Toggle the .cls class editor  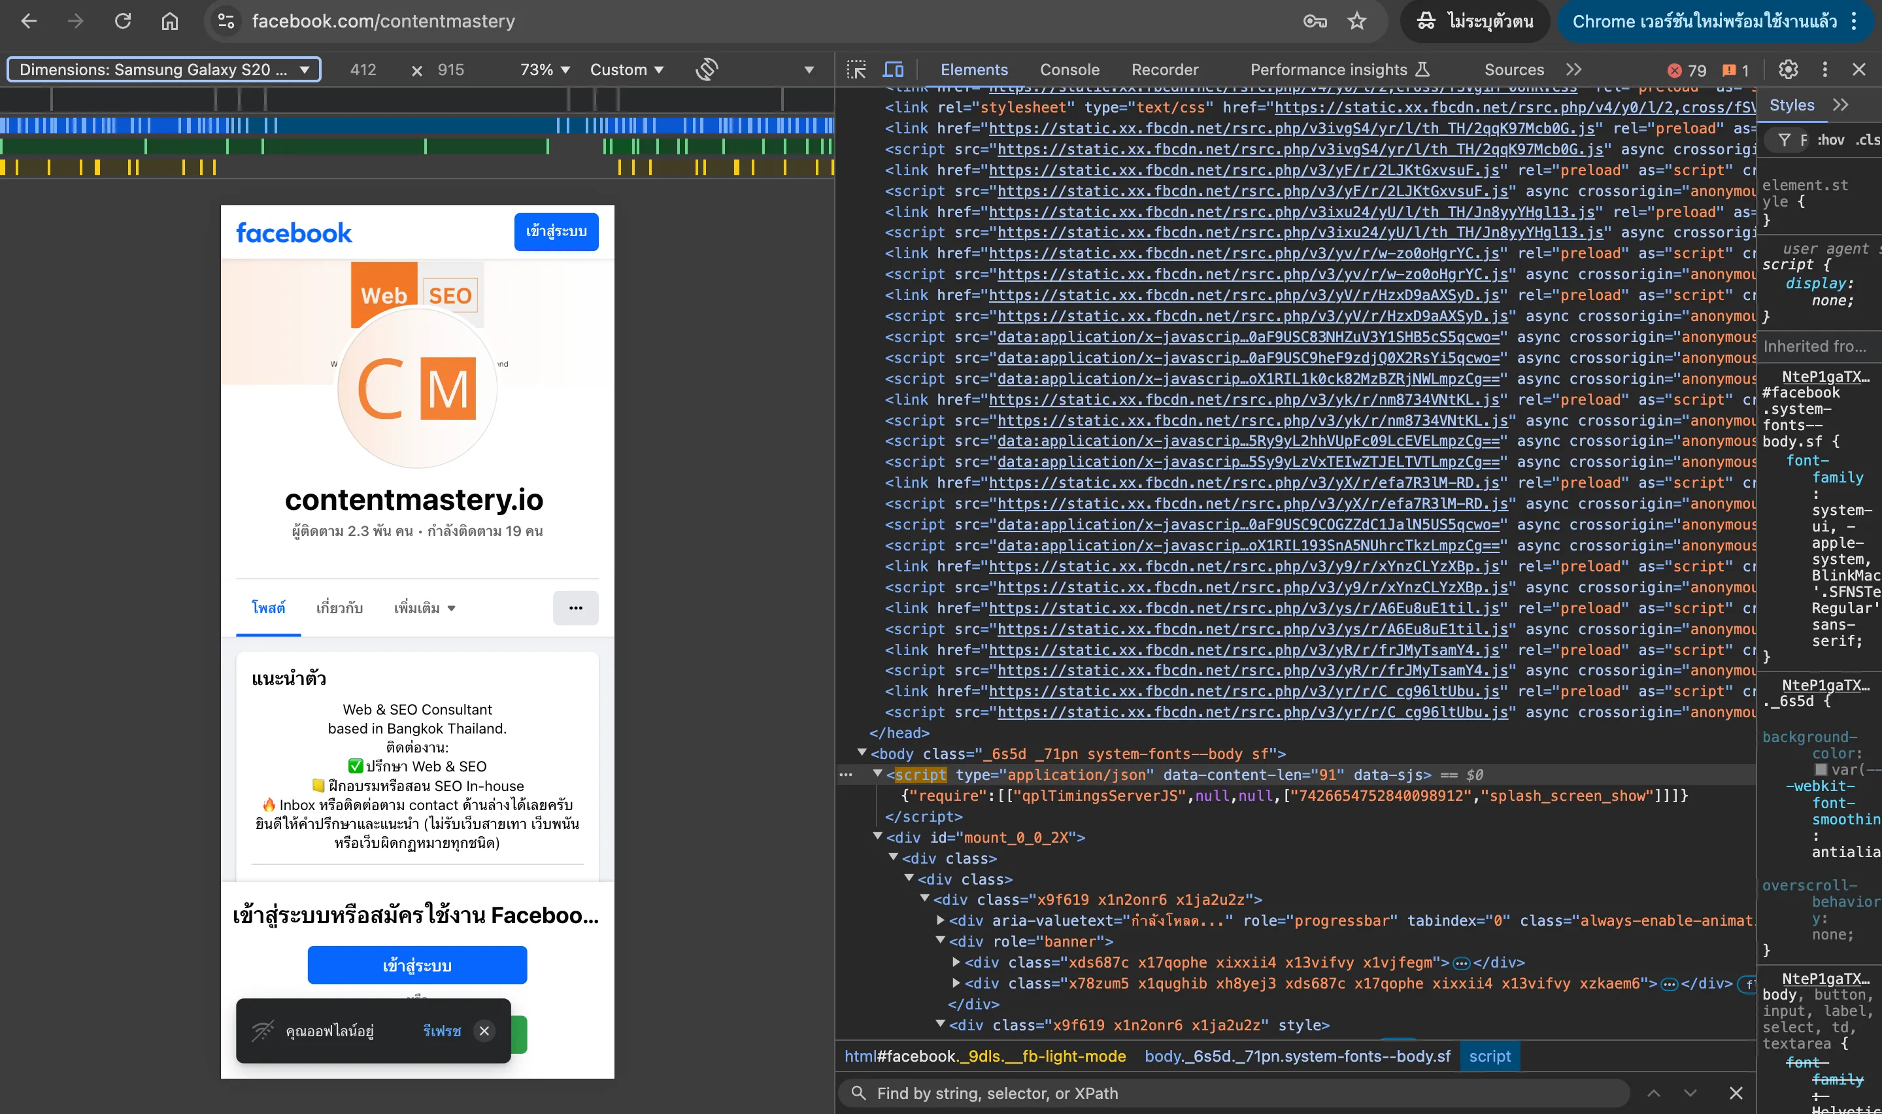point(1868,140)
